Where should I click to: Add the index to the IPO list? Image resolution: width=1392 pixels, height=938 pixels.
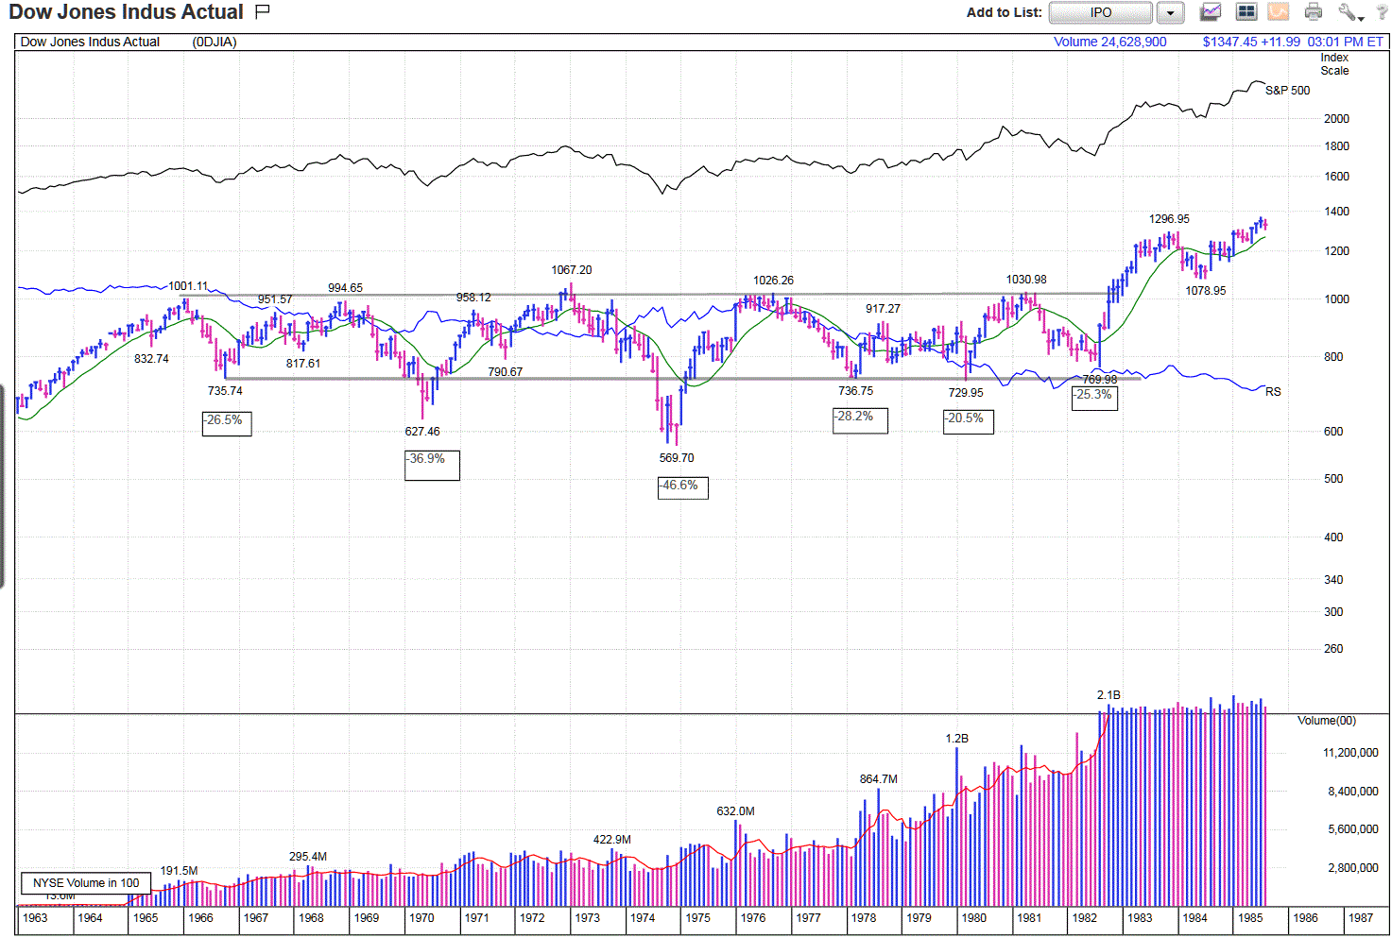coord(1101,12)
